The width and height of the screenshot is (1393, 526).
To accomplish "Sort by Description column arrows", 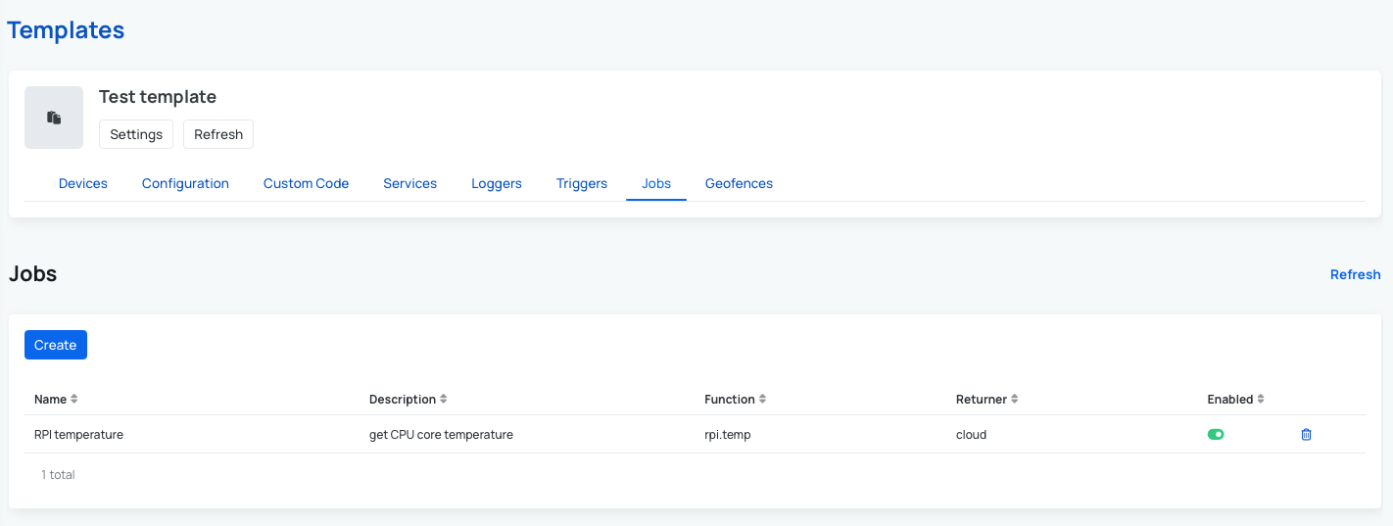I will pos(444,400).
